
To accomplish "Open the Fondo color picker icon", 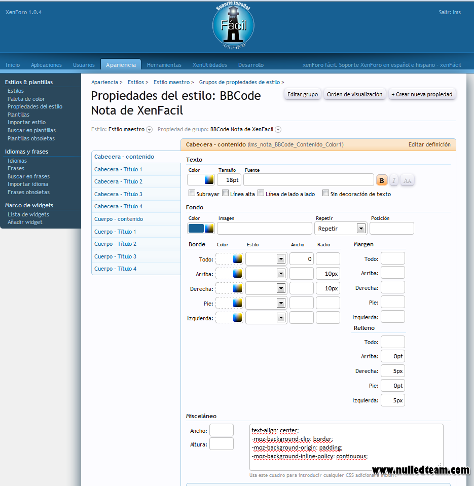I will coord(209,228).
